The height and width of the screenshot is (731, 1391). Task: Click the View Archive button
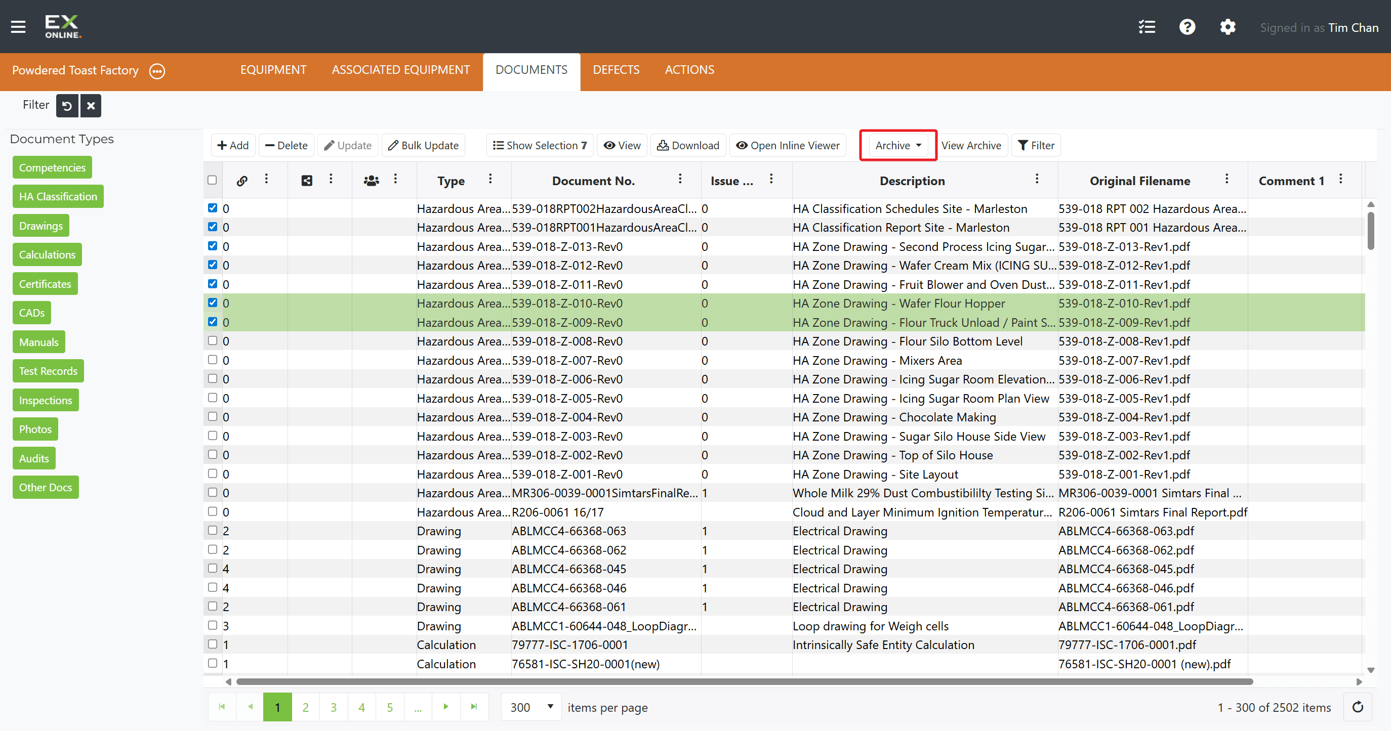point(971,146)
